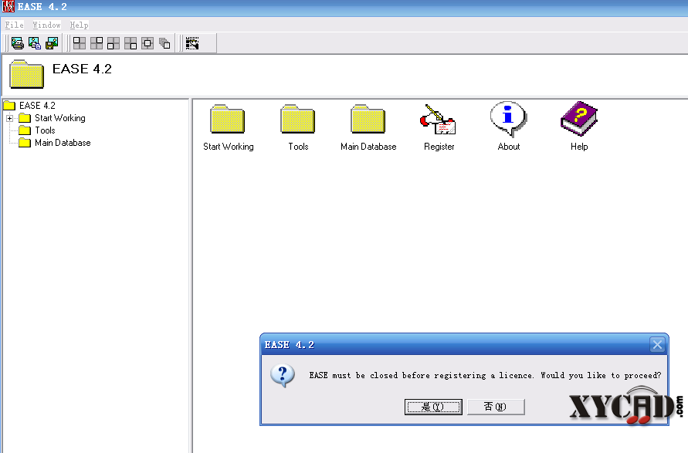This screenshot has height=453, width=688.
Task: Decline with the 否(N) button
Action: pyautogui.click(x=496, y=407)
